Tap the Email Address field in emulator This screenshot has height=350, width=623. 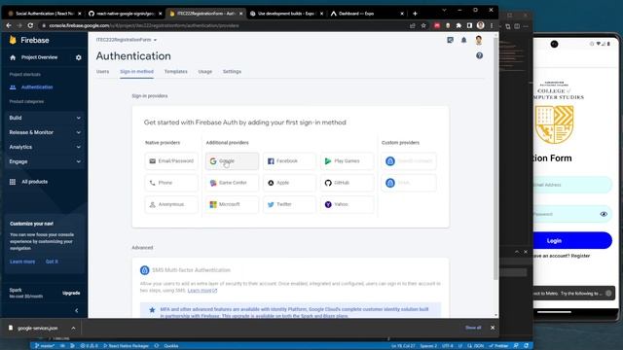(x=571, y=185)
